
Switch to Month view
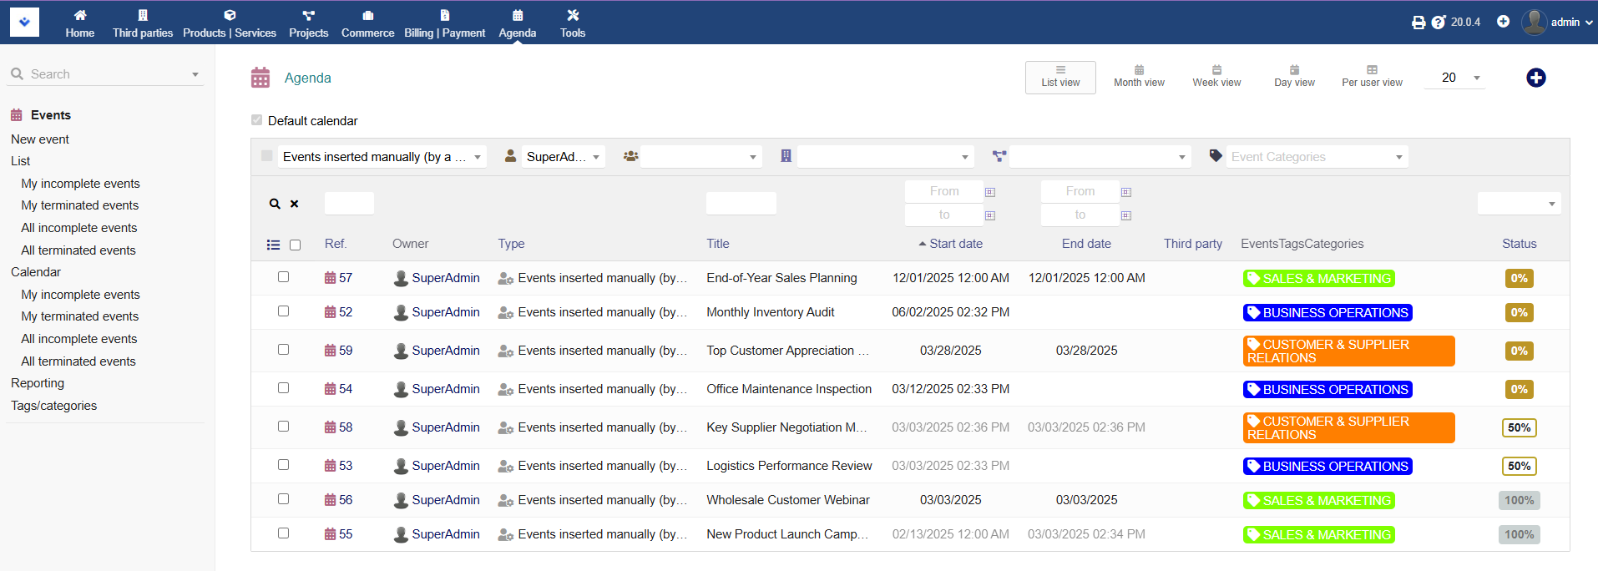[1139, 77]
